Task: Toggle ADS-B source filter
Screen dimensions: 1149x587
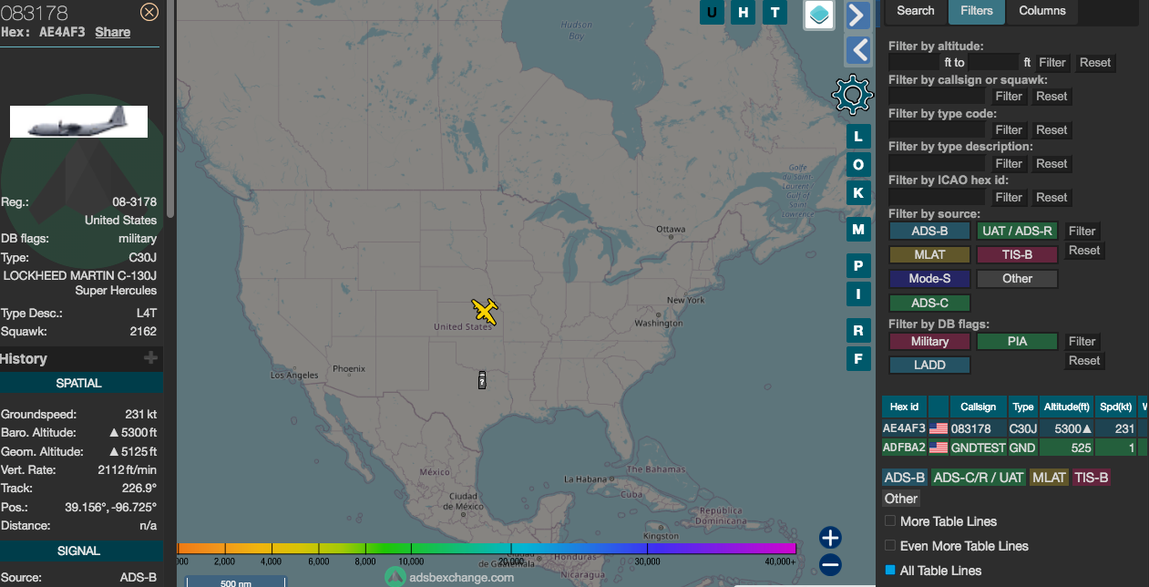Action: [x=930, y=232]
